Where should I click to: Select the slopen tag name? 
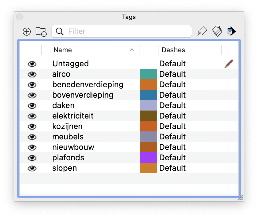click(x=64, y=168)
